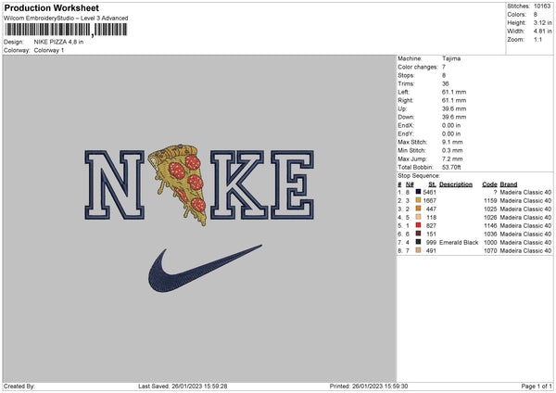Click the 'Brand' column header

[509, 184]
